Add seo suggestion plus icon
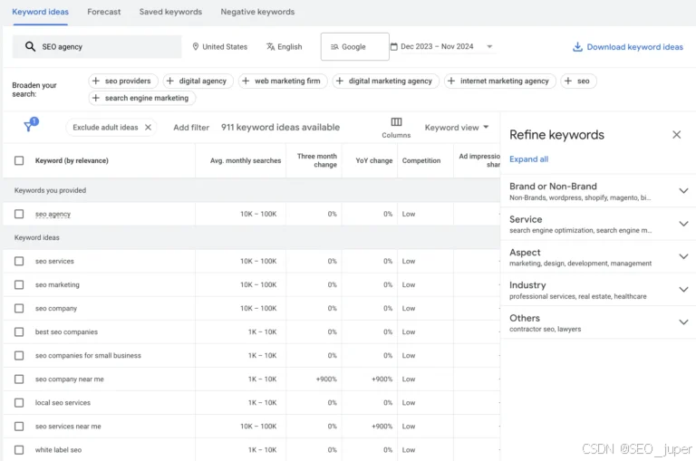Viewport: 696px width, 461px height. click(x=567, y=81)
